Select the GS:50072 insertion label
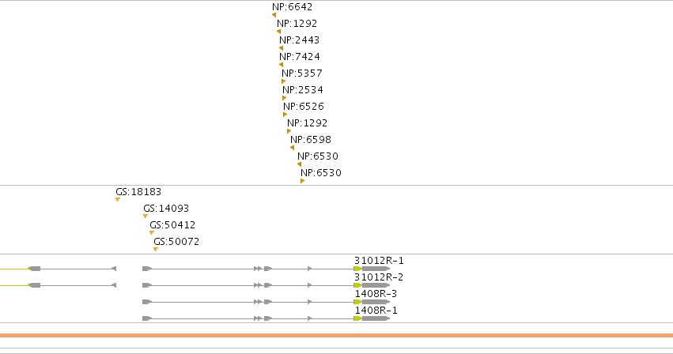Viewport: 673px width, 354px height. pos(176,242)
